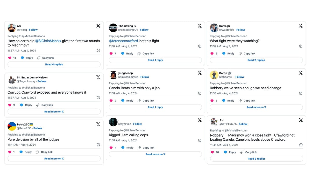Open the @SIChrisMannix mention link

48,41
